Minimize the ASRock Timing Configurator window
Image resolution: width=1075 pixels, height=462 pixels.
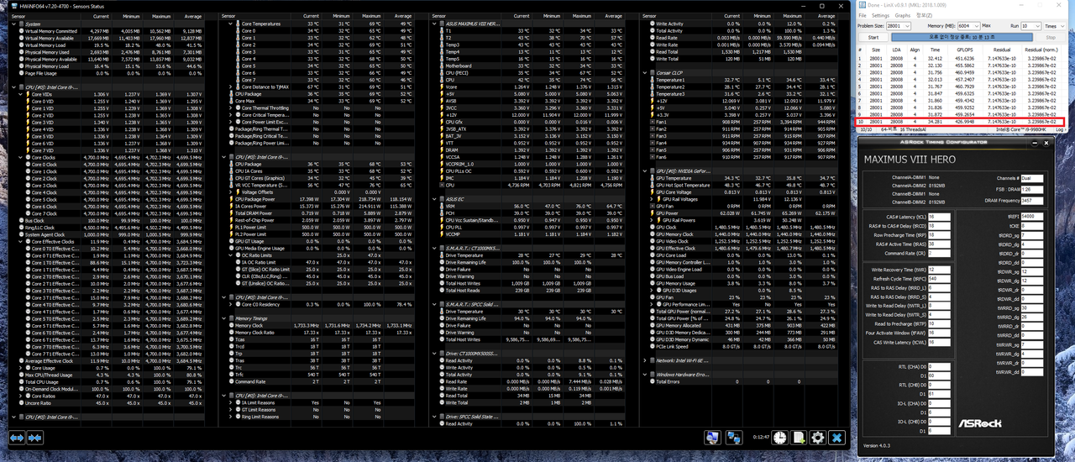pos(1035,143)
